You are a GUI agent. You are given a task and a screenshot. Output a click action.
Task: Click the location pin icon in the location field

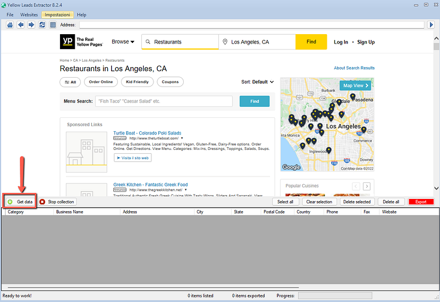225,42
